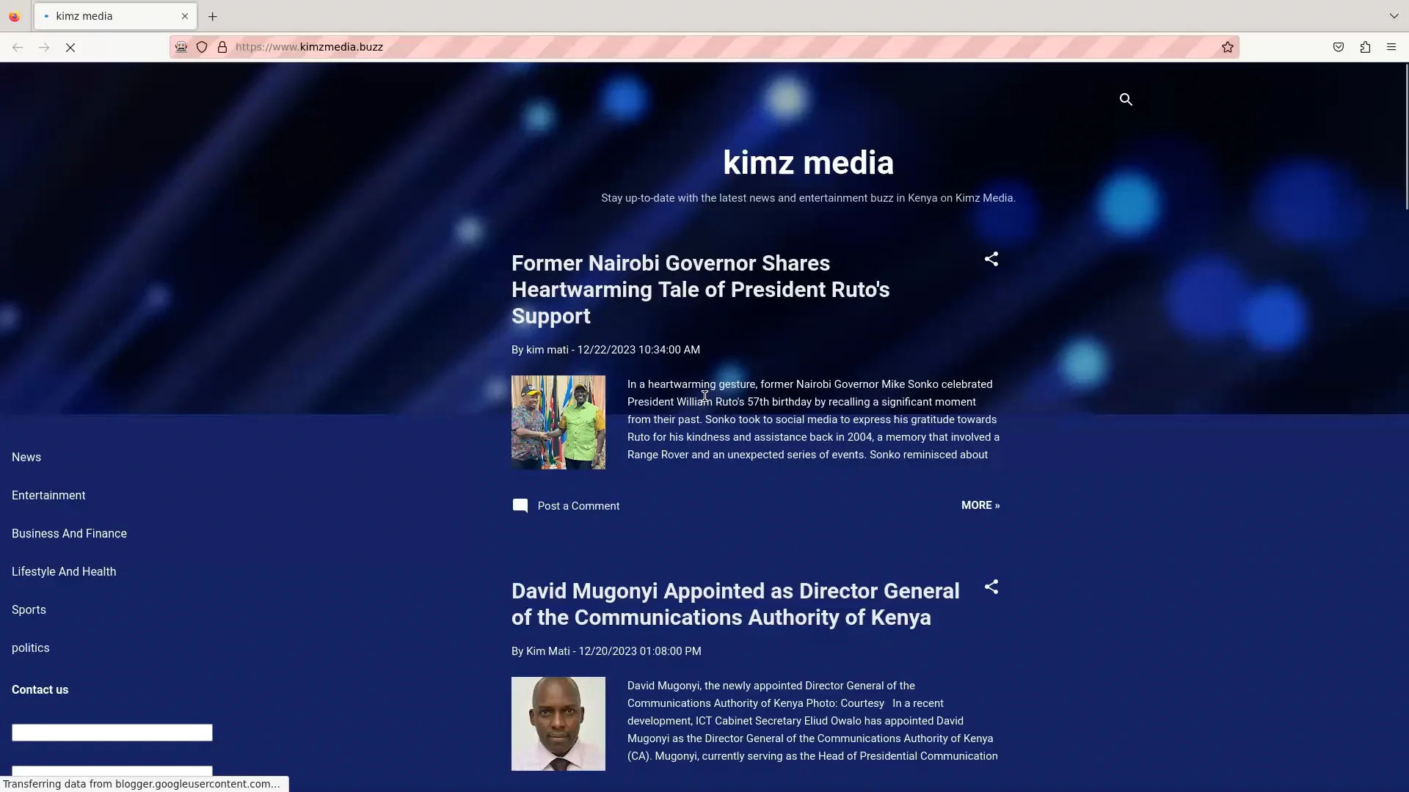Click the site tagline about Kenya news

tap(808, 198)
